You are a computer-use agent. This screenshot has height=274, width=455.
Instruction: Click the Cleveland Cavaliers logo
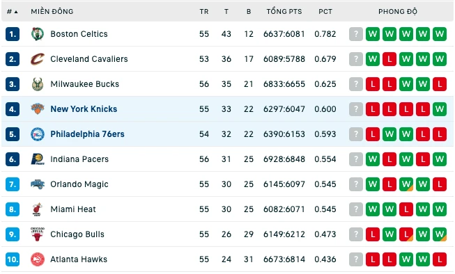point(38,59)
